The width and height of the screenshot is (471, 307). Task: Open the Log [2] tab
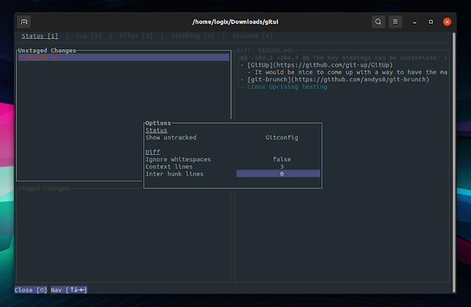tap(88, 36)
